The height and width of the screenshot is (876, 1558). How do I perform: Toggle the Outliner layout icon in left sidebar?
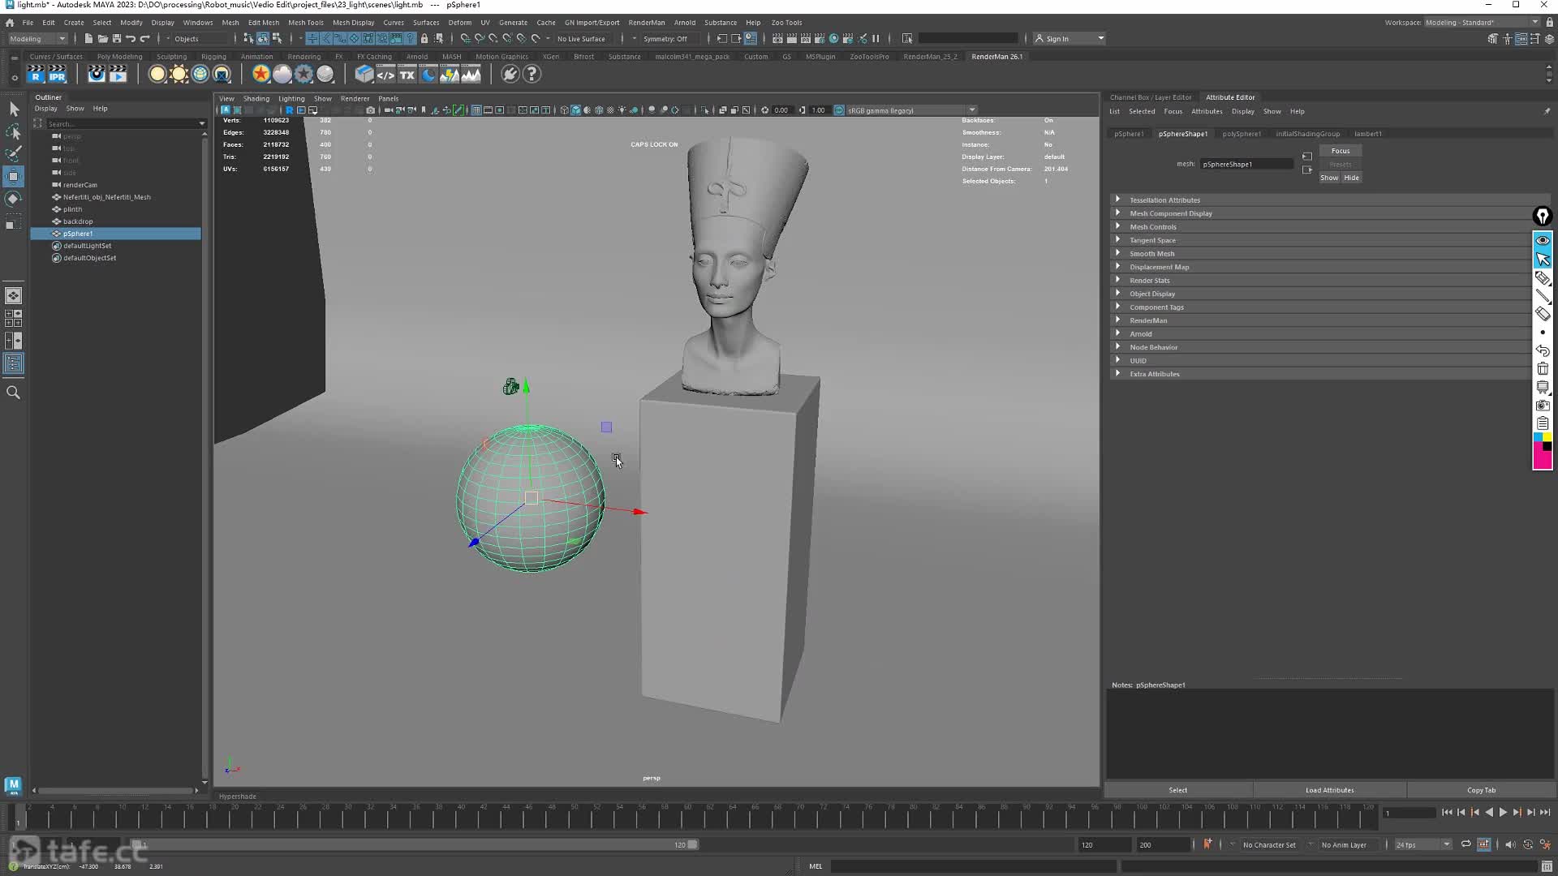coord(14,363)
